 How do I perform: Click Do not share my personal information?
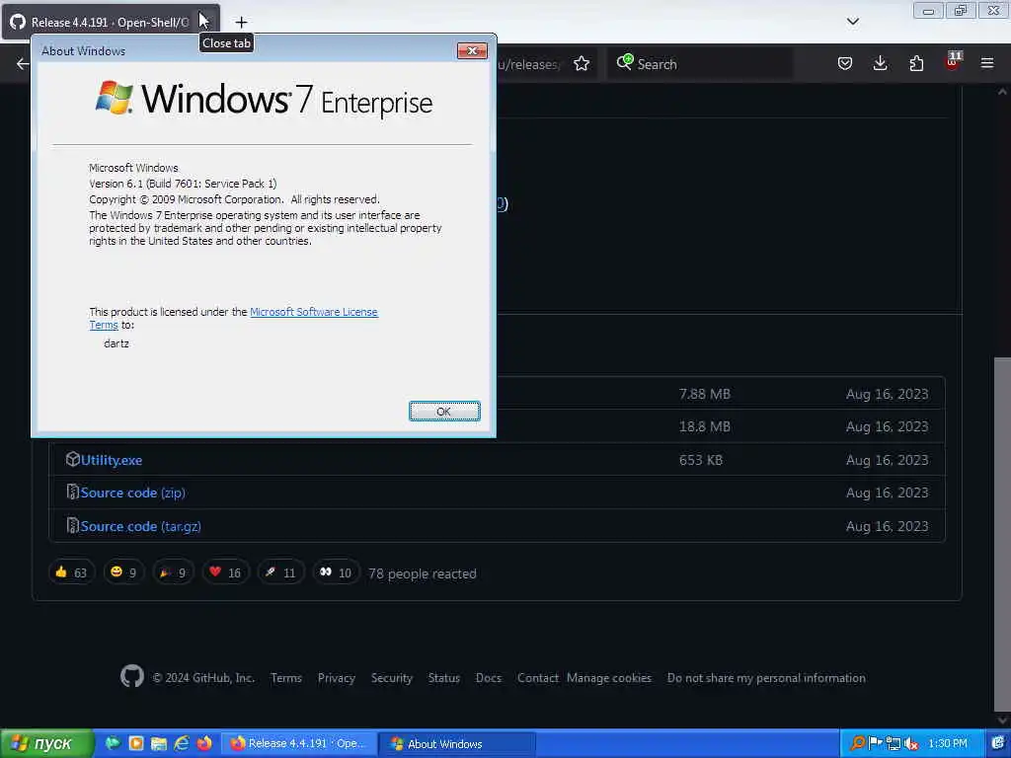[766, 678]
